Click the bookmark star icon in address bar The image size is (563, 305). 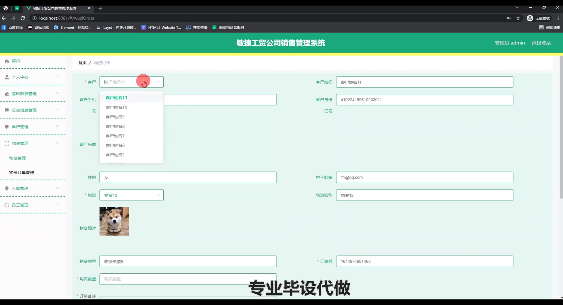pos(518,18)
